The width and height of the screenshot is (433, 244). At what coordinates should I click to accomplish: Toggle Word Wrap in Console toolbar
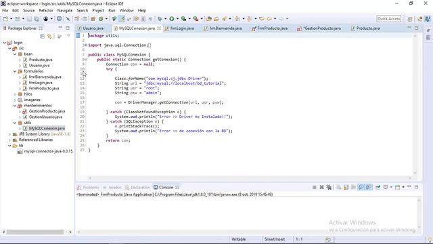tap(353, 187)
